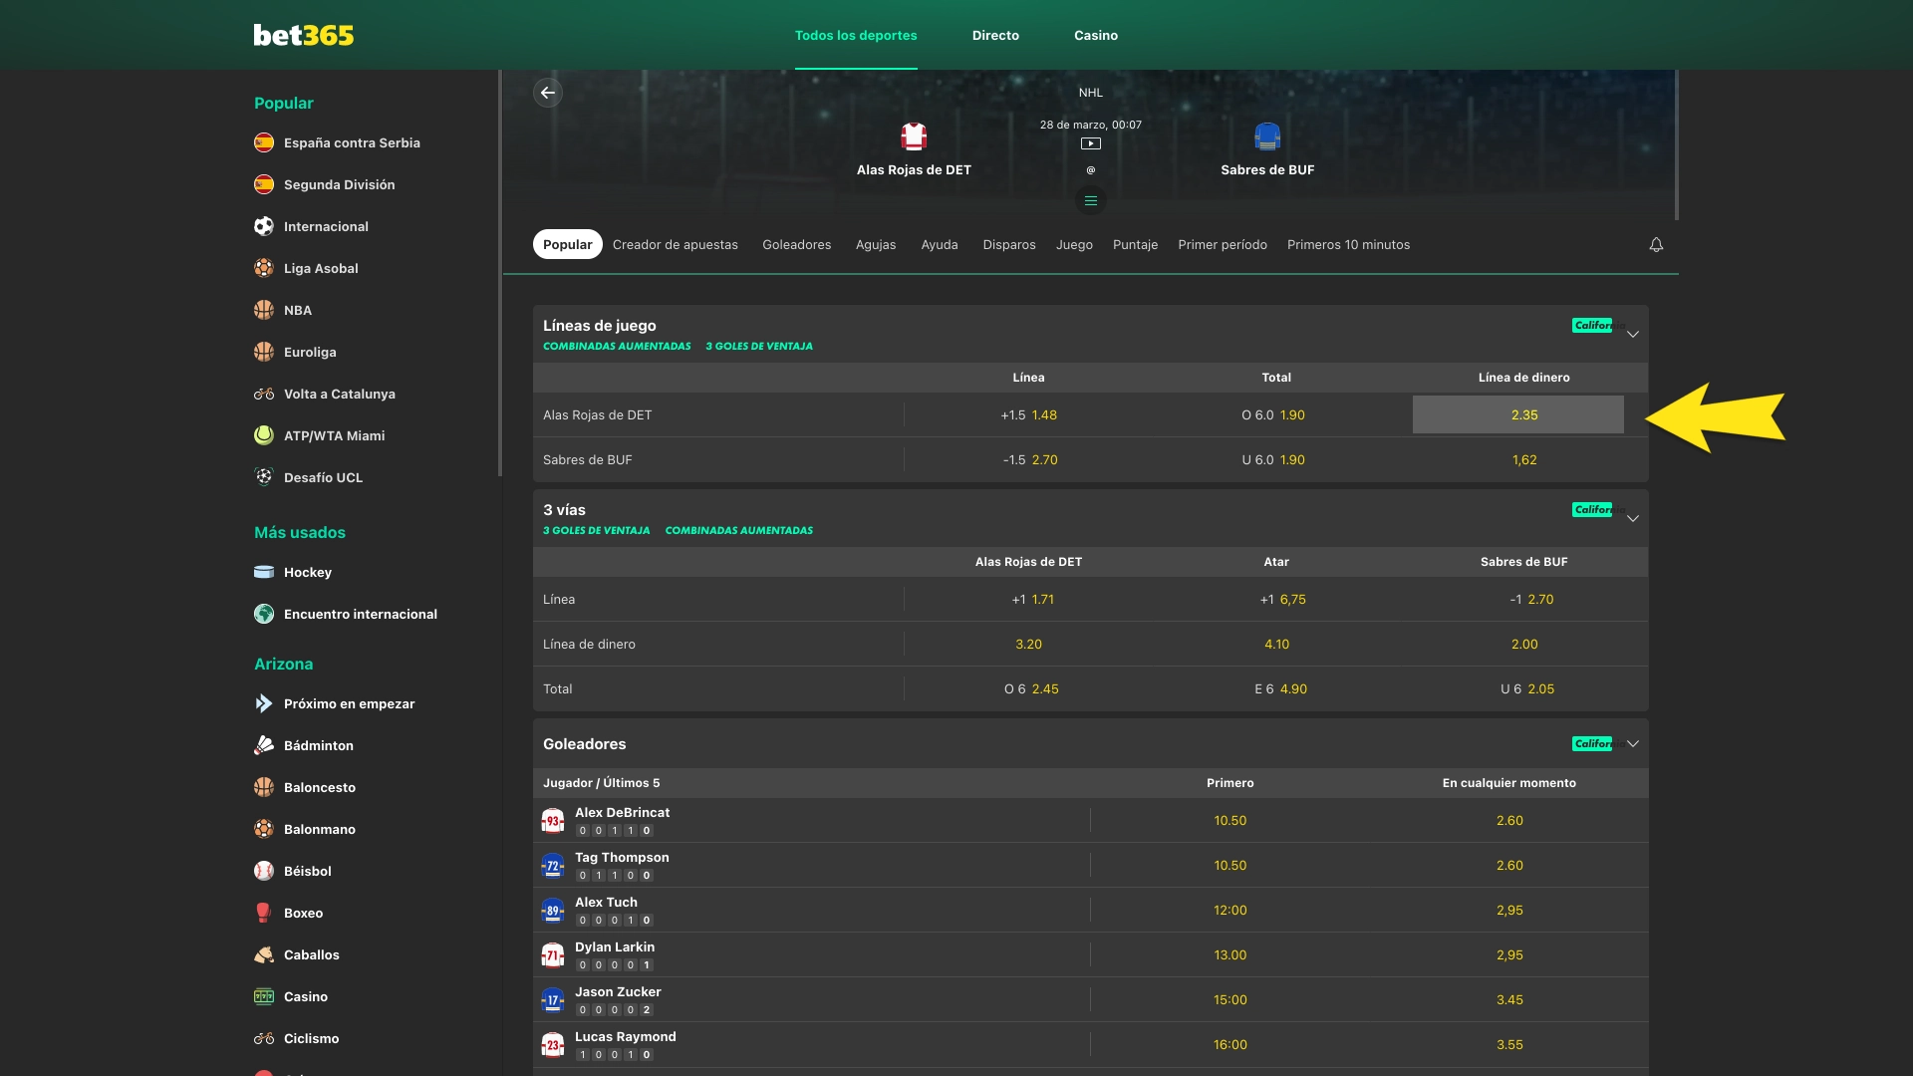Select DET +1.5 line at 1.48
Screen dimensions: 1913x1076
(x=1029, y=414)
